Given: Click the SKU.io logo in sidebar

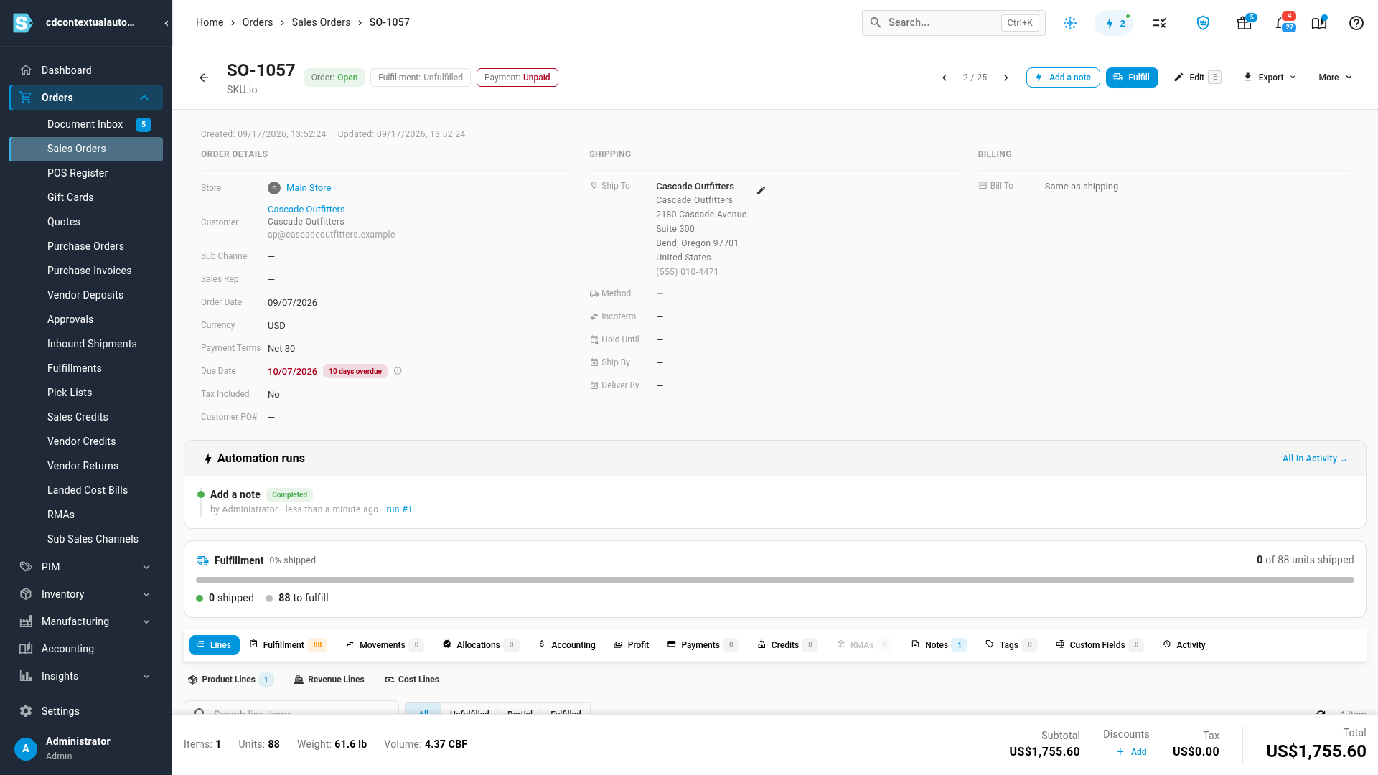Looking at the screenshot, I should [x=23, y=23].
